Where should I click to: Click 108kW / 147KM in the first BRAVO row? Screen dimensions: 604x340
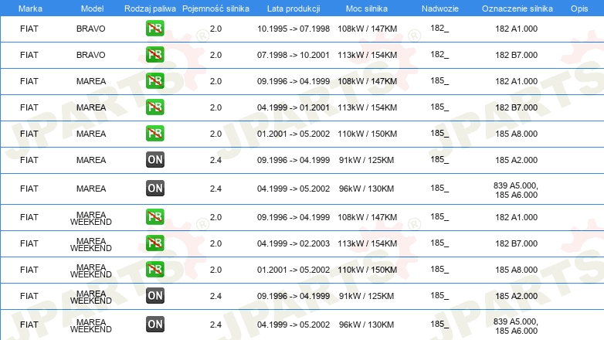(368, 29)
